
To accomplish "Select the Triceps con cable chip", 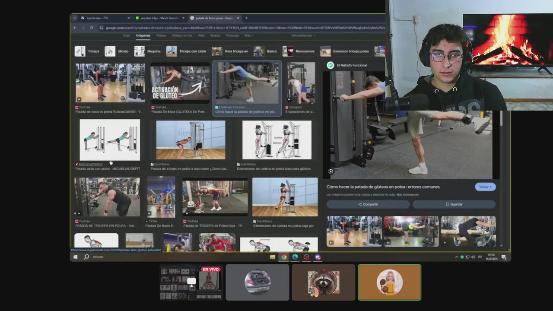I will click(x=187, y=51).
